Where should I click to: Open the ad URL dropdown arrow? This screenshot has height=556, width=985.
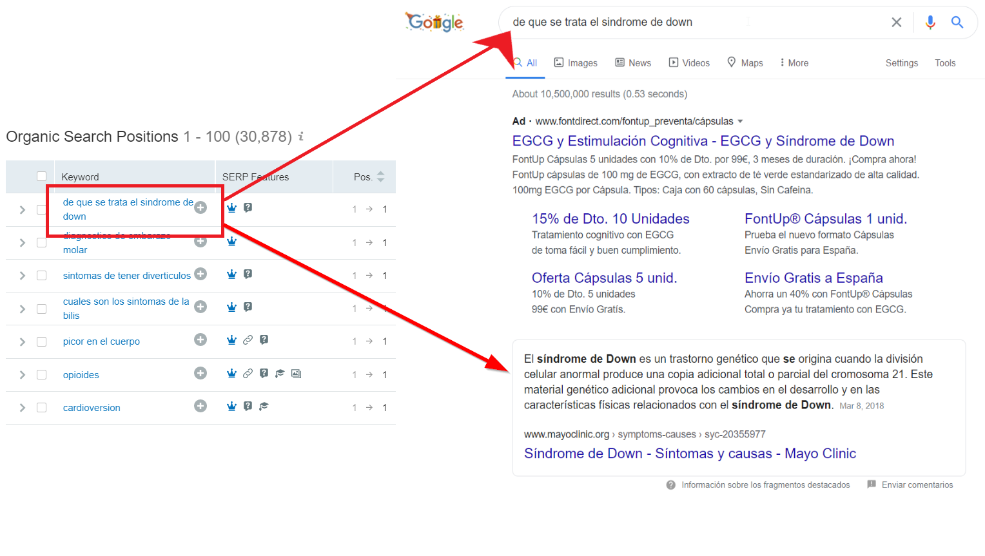click(740, 121)
